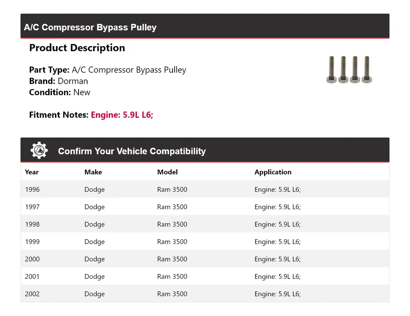Click the Brand: Dorman text
Viewport: 410px width, 316px height.
59,81
